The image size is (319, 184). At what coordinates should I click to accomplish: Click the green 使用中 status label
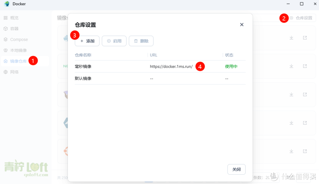click(231, 66)
